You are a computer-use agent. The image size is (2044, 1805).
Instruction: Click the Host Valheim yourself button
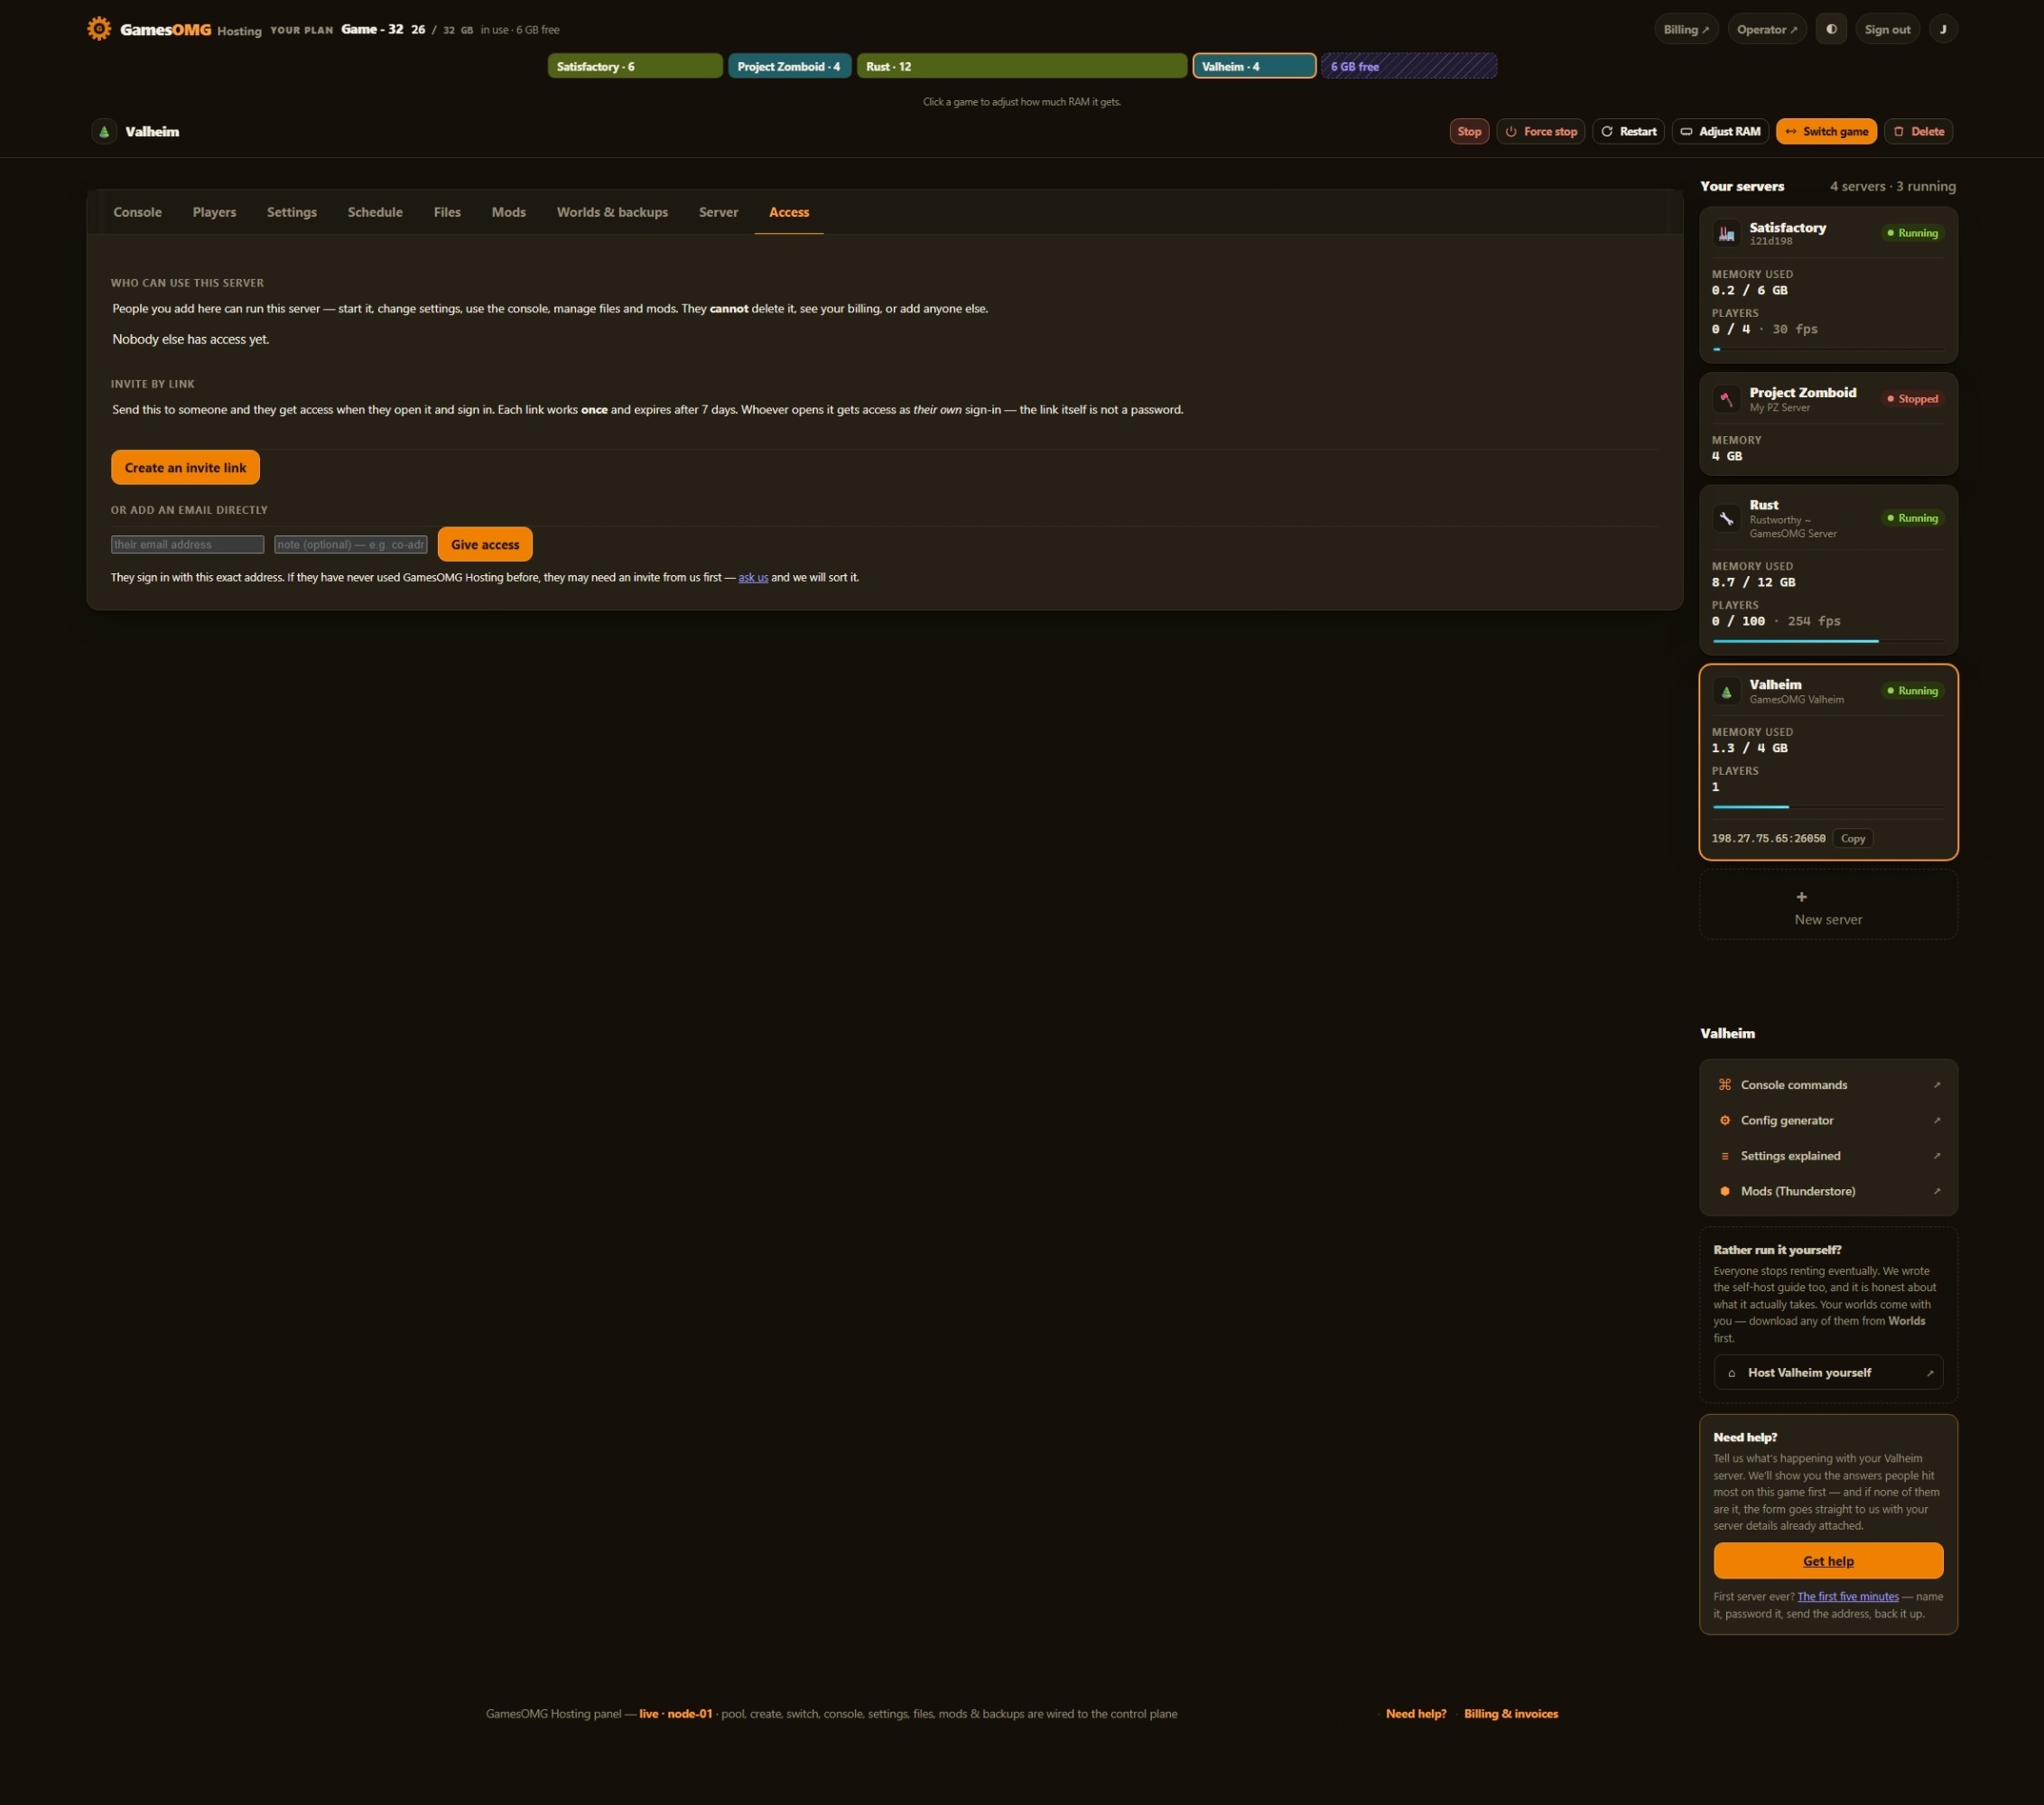click(1828, 1372)
